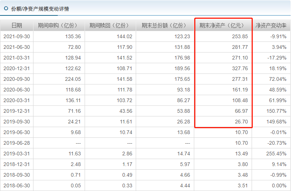This screenshot has width=291, height=191.
Task: Click the 净资产变动率 column header
Action: coord(271,25)
